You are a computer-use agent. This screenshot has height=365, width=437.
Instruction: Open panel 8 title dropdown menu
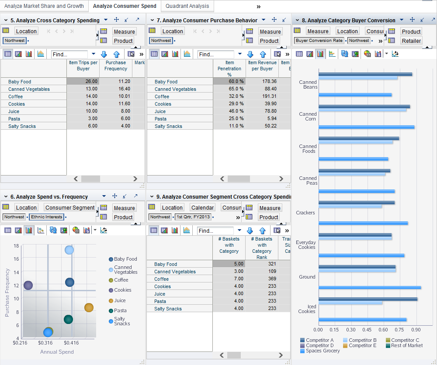402,20
